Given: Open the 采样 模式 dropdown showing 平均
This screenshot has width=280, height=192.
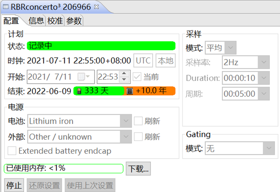Looking at the screenshot, I should coord(221,48).
